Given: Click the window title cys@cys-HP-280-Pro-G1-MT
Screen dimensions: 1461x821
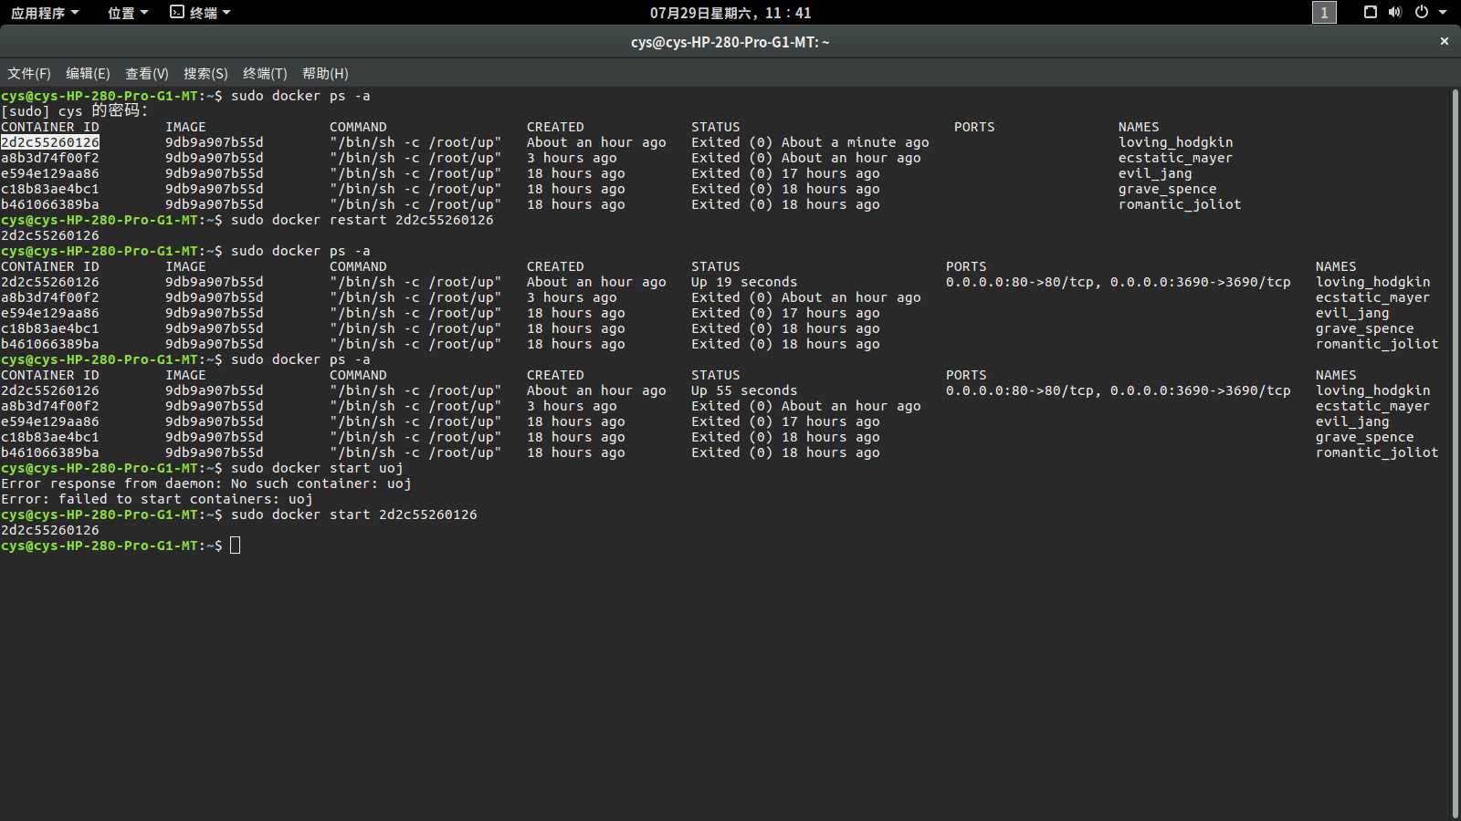Looking at the screenshot, I should pos(730,42).
